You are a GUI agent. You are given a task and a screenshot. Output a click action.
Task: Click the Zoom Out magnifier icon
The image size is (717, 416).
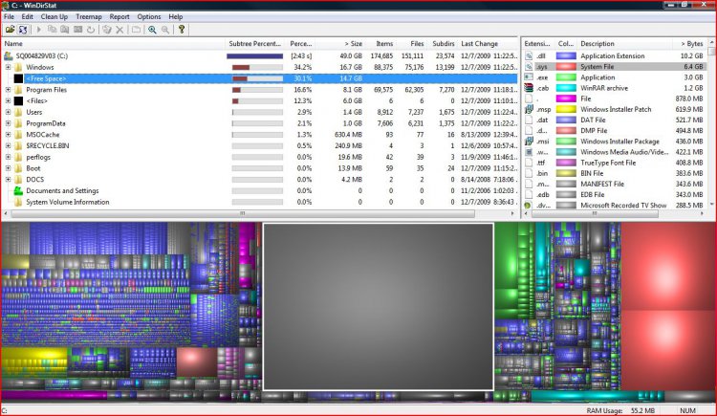[x=165, y=30]
